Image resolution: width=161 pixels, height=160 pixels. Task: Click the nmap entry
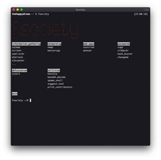point(50,47)
